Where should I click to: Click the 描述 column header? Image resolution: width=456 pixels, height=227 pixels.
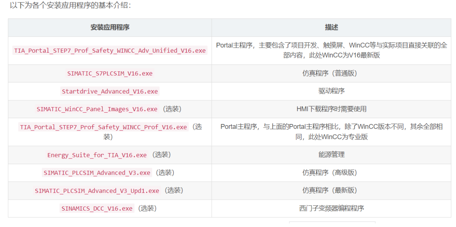point(331,28)
